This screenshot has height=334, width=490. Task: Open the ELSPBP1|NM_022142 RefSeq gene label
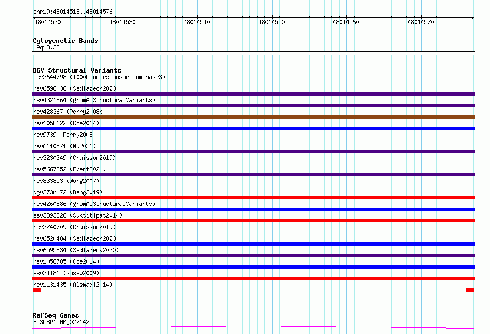(61, 322)
